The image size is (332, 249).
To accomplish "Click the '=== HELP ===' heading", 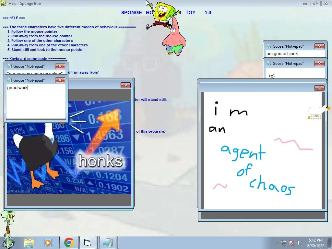I will [x=14, y=18].
